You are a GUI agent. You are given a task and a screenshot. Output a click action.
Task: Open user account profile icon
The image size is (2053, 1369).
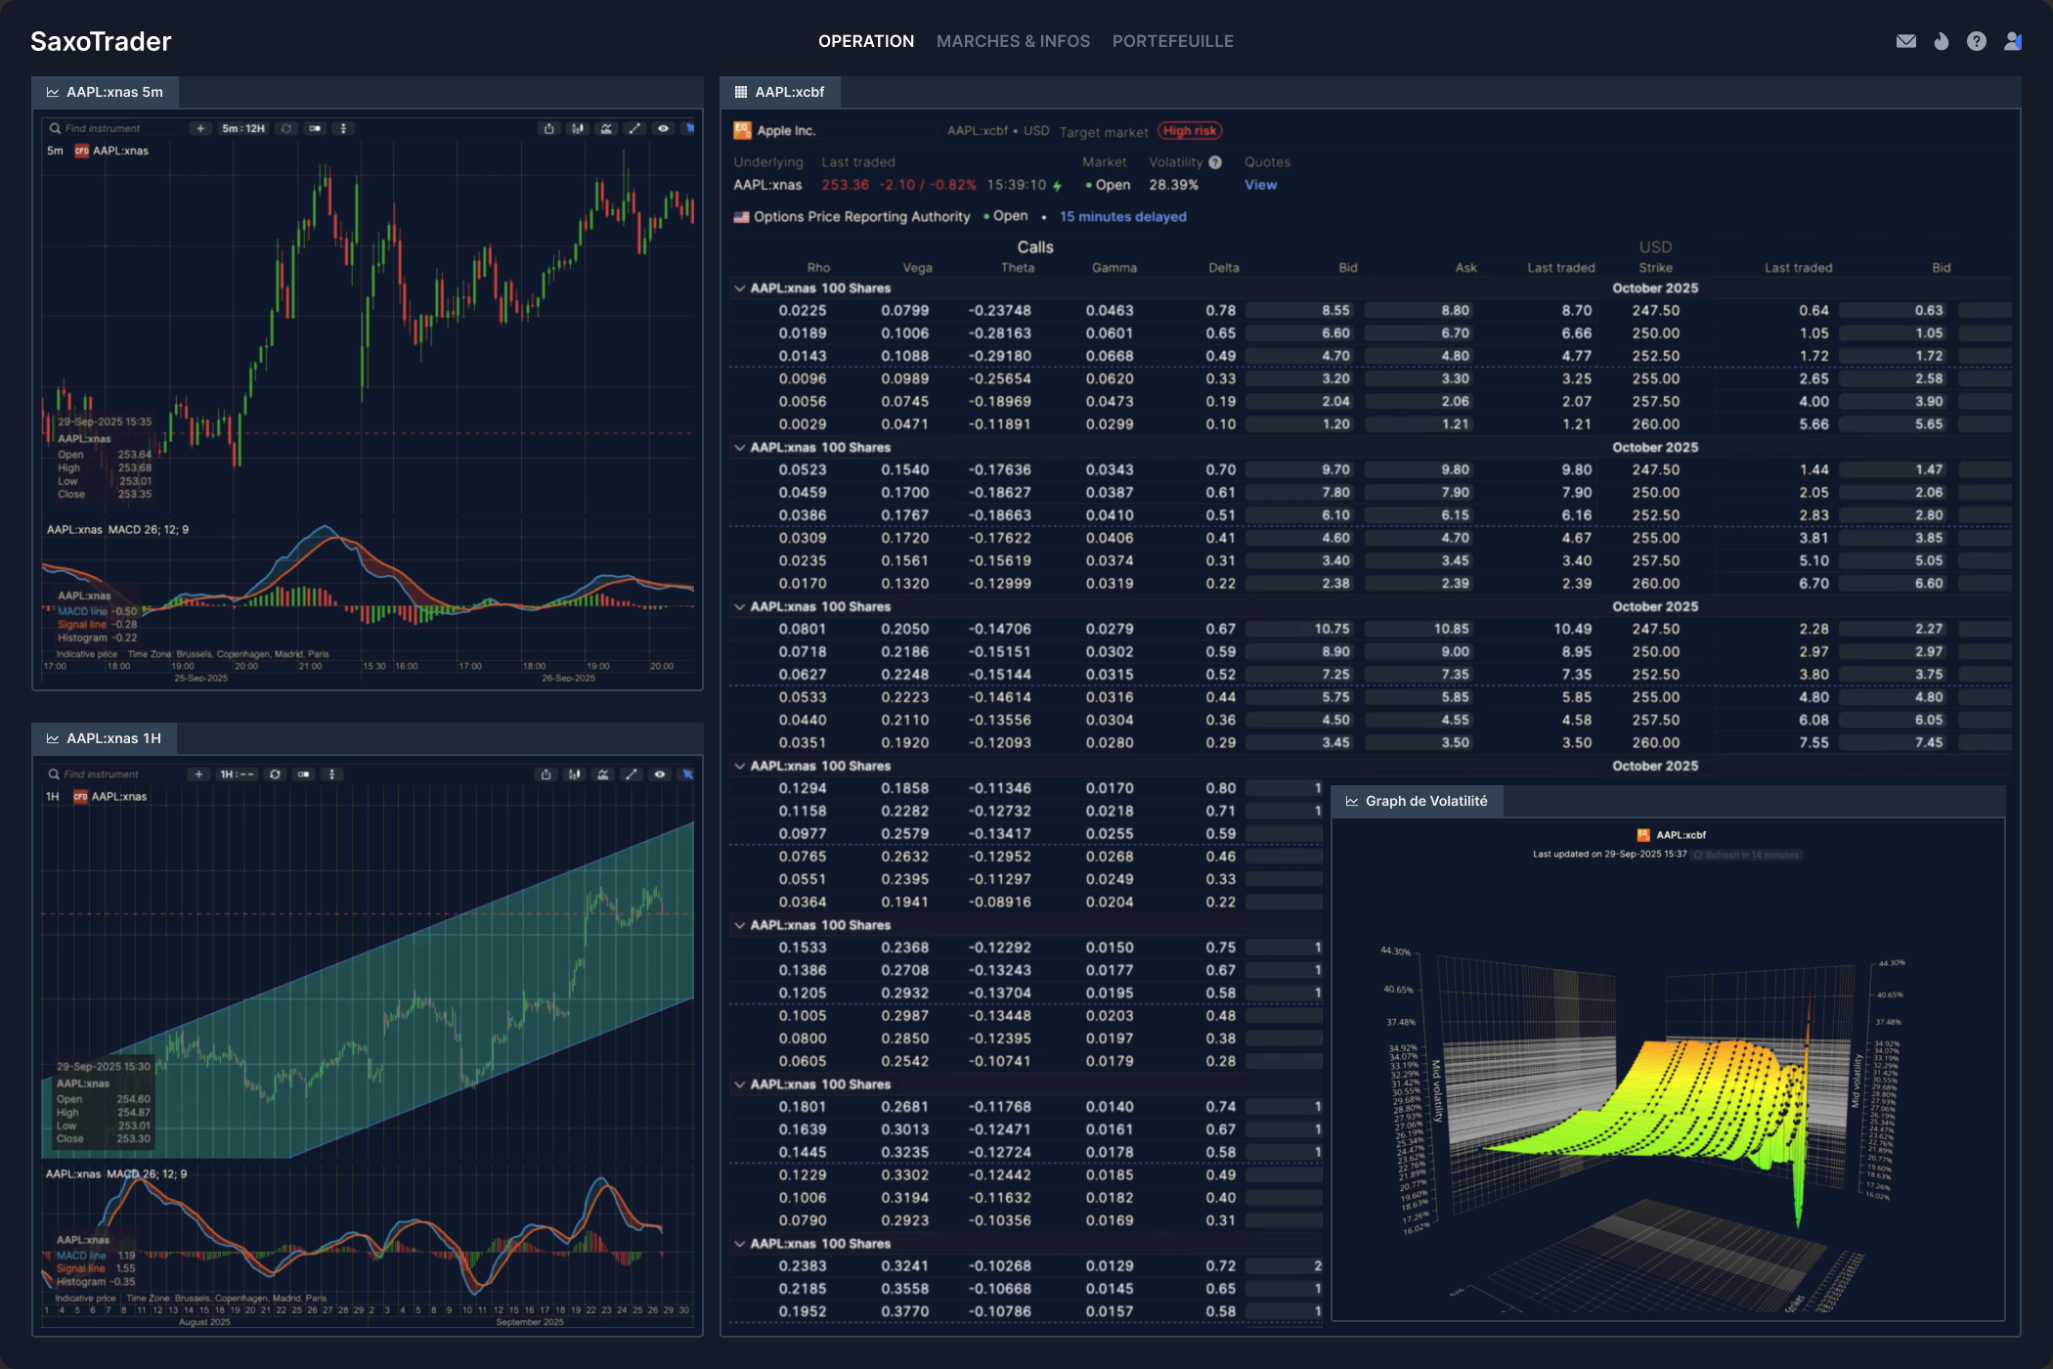click(x=2012, y=41)
